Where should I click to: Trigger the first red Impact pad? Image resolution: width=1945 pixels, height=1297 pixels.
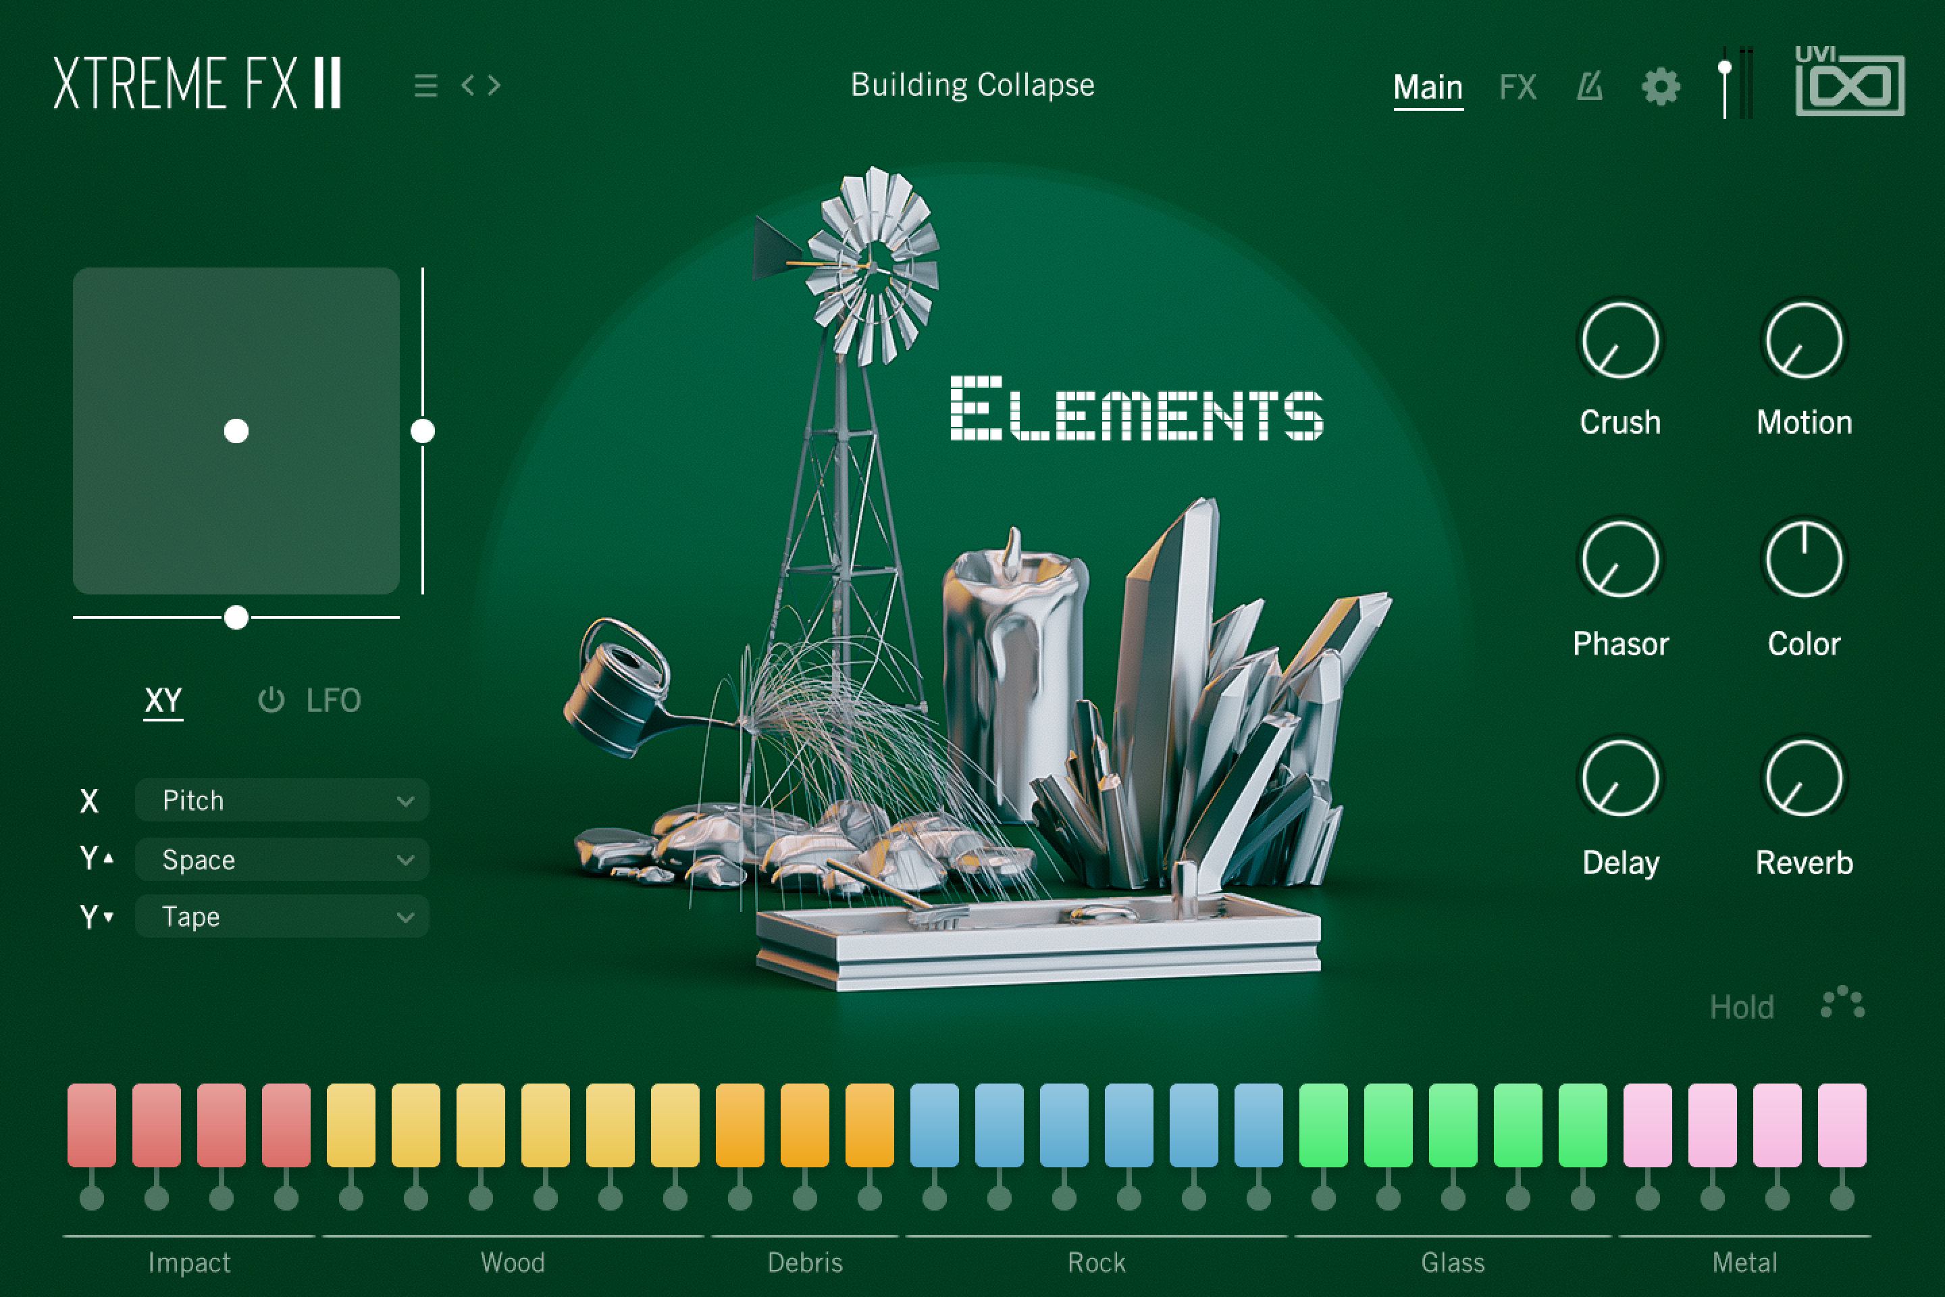(x=92, y=1125)
